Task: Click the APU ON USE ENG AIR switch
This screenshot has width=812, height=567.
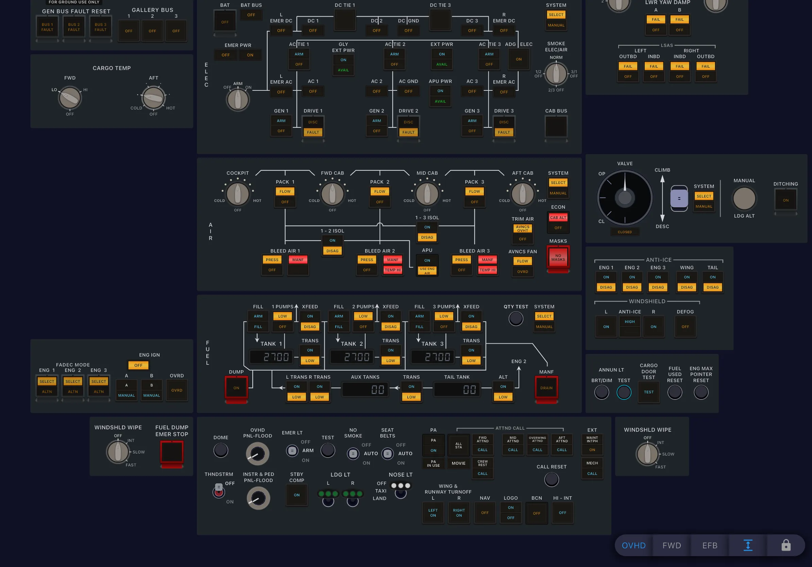Action: tap(427, 265)
